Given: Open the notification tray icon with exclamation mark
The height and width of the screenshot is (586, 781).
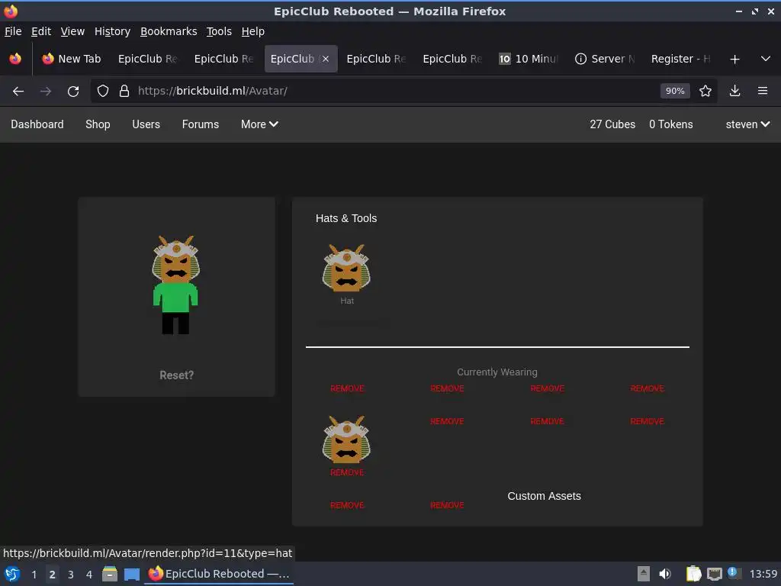Looking at the screenshot, I should tap(733, 573).
